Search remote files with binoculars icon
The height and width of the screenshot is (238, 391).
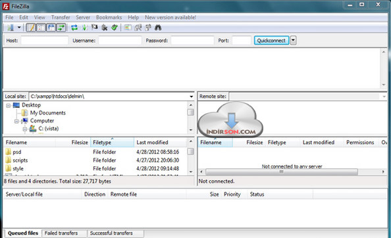pyautogui.click(x=158, y=28)
